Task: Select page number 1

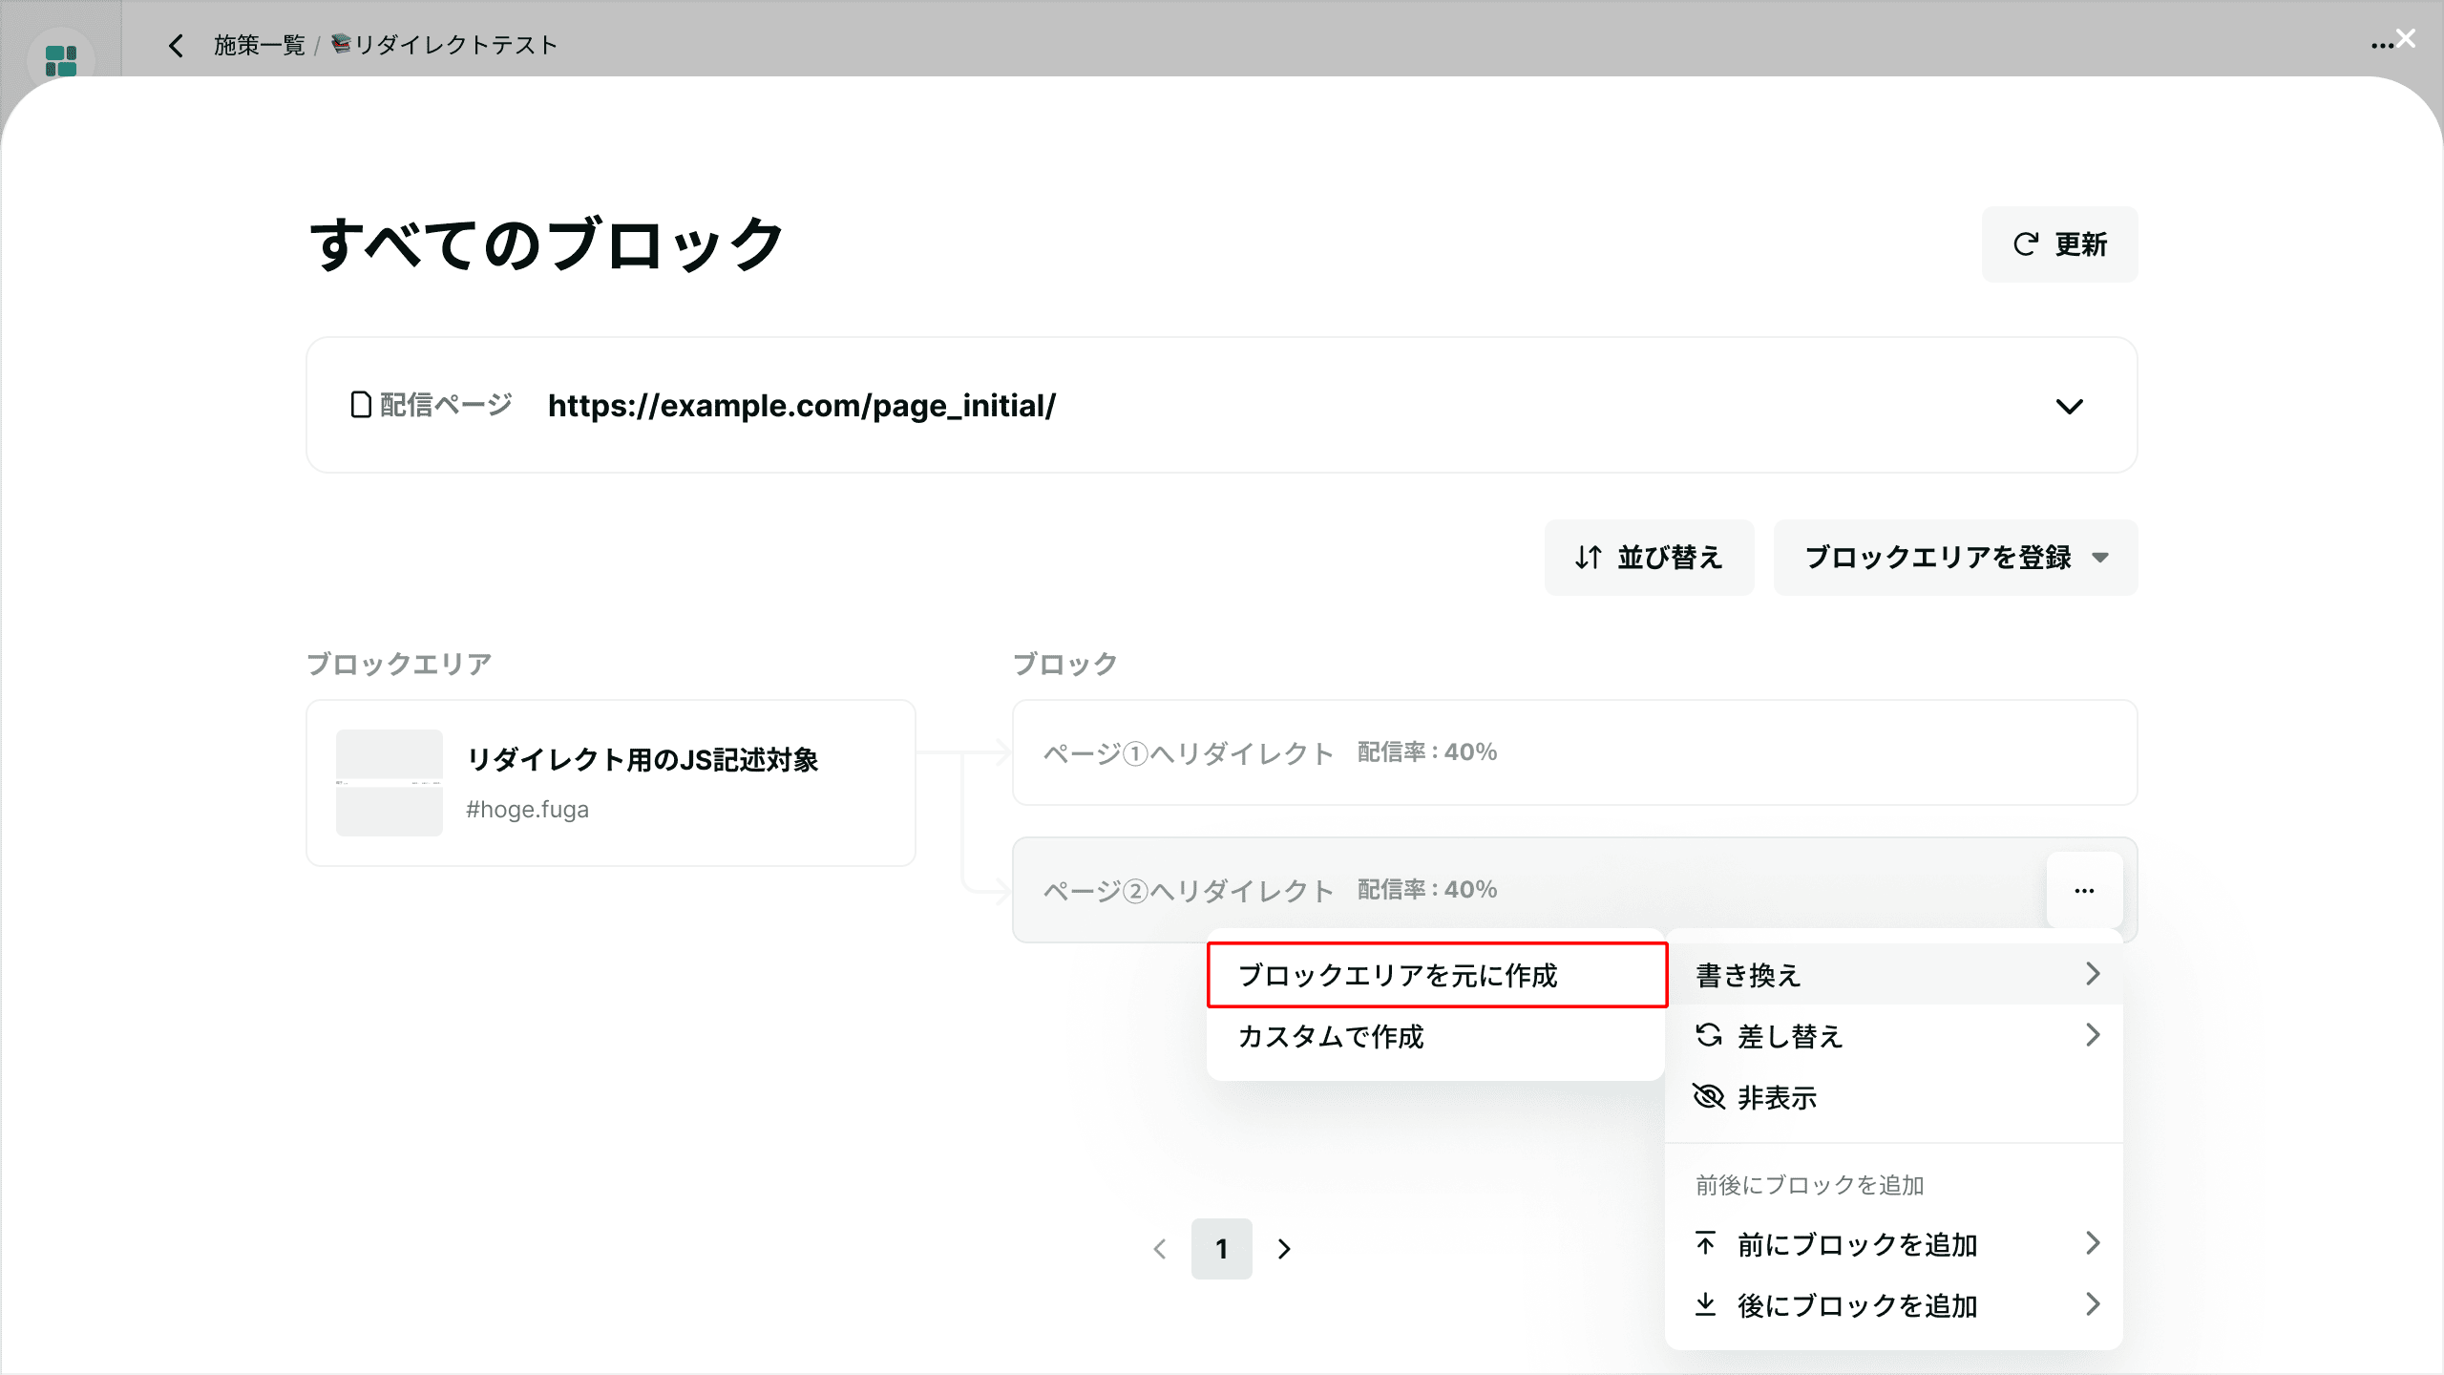Action: pos(1221,1249)
